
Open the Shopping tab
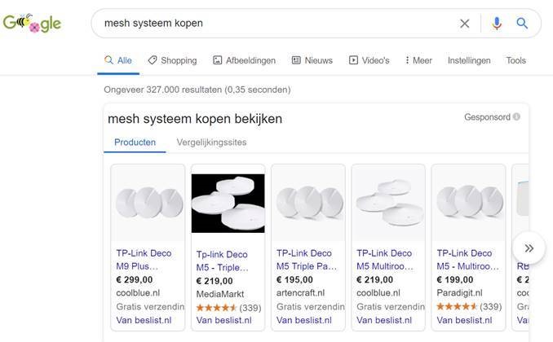172,60
